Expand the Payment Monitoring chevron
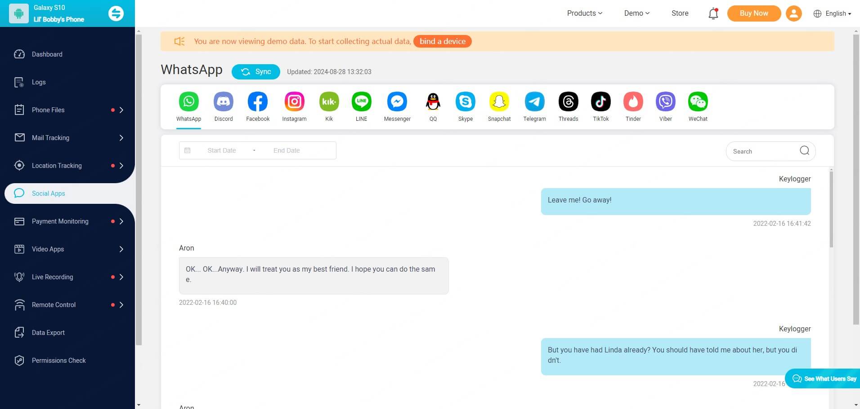 [121, 221]
